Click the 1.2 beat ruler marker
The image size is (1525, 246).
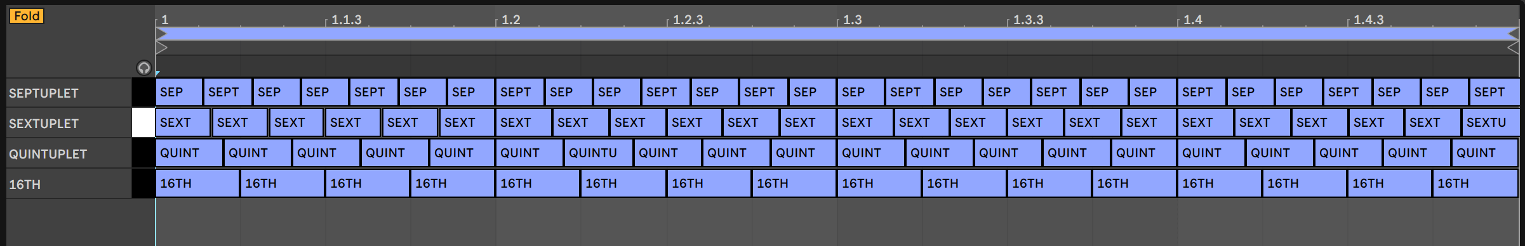pos(510,20)
